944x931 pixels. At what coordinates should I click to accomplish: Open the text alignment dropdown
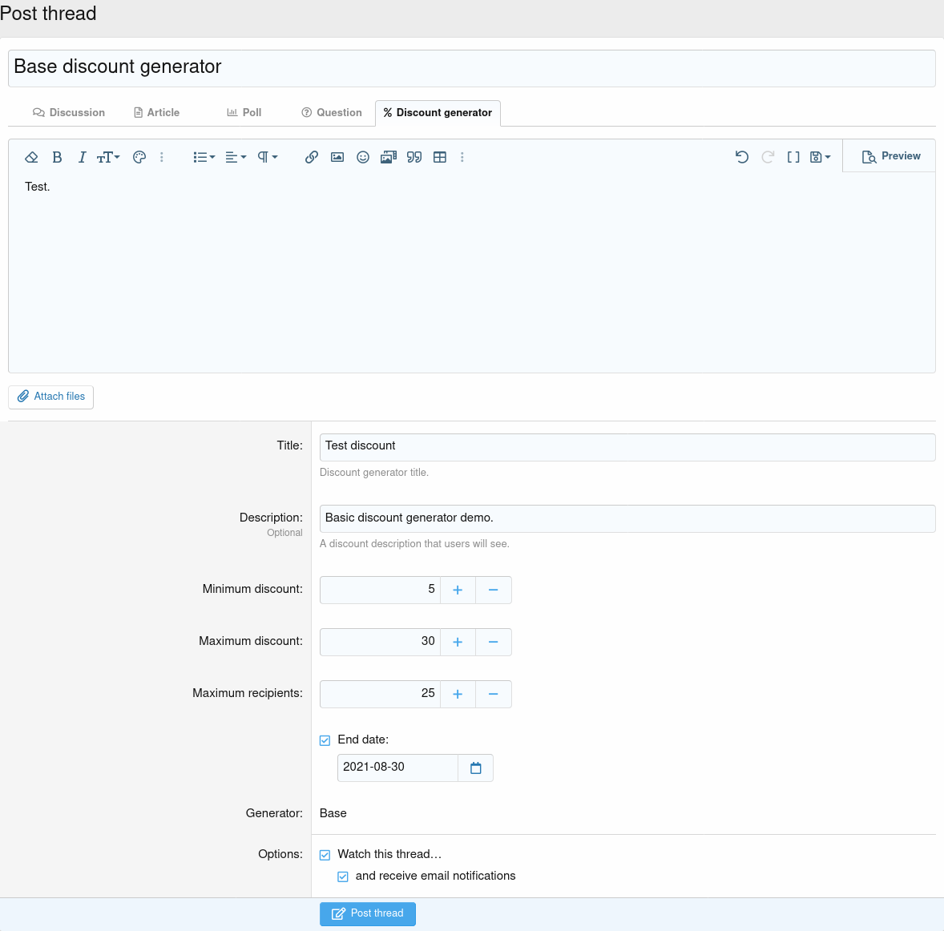click(236, 157)
